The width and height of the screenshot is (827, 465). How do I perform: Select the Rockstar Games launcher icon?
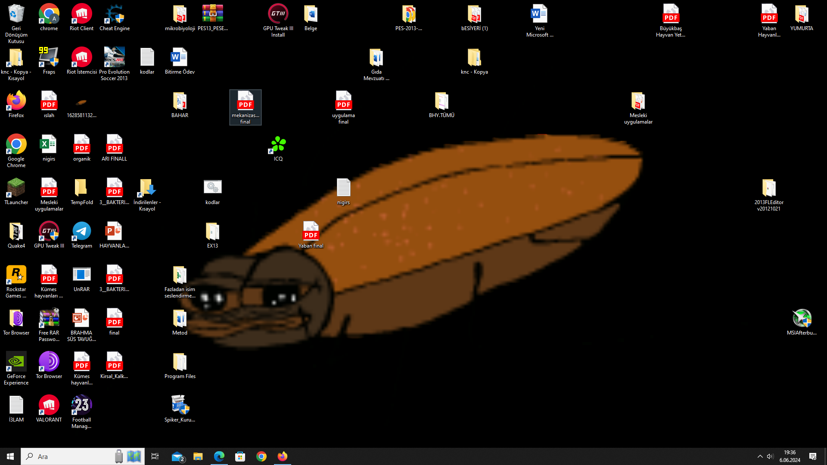click(16, 281)
